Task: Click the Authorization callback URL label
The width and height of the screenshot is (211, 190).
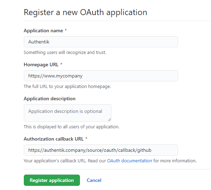Action: [x=54, y=139]
